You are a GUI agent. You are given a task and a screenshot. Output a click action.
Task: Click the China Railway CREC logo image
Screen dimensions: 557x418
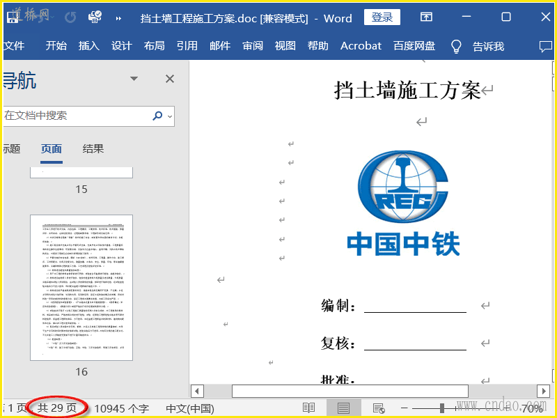[x=403, y=203]
